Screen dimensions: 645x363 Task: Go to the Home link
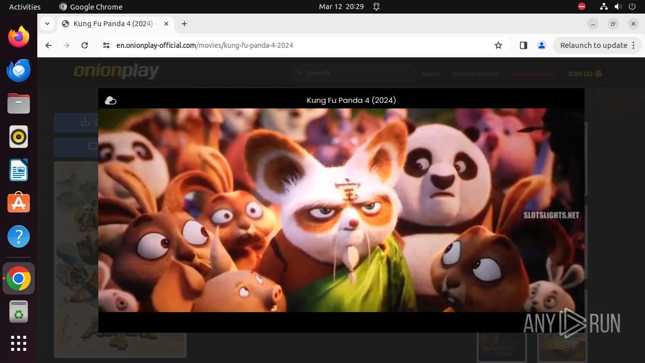pyautogui.click(x=431, y=74)
